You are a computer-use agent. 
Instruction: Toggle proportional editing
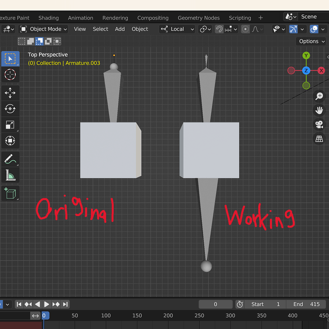[x=245, y=29]
